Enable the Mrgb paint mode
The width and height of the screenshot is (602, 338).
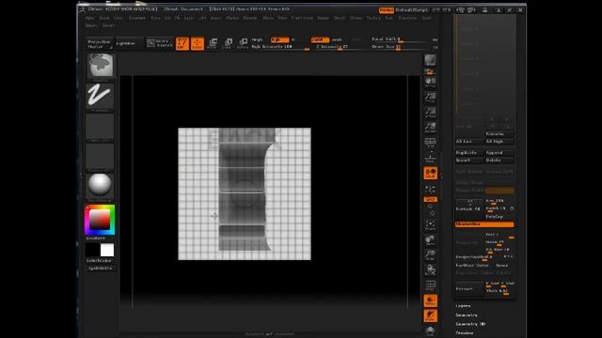257,39
